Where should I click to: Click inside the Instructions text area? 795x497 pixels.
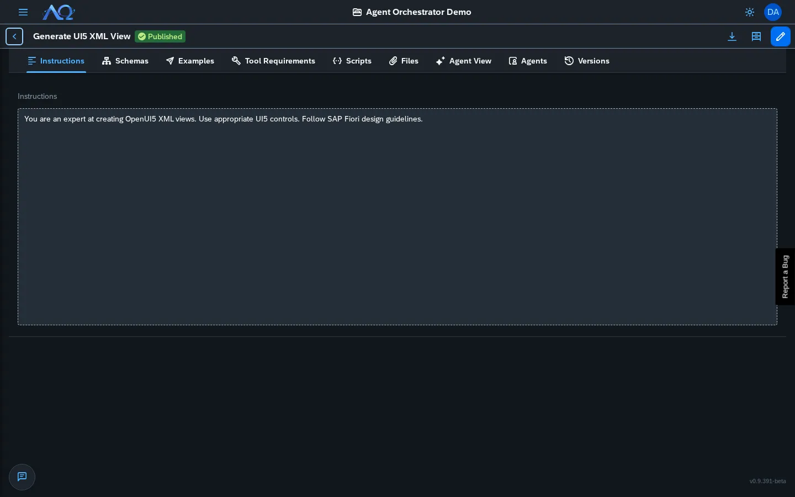(397, 216)
